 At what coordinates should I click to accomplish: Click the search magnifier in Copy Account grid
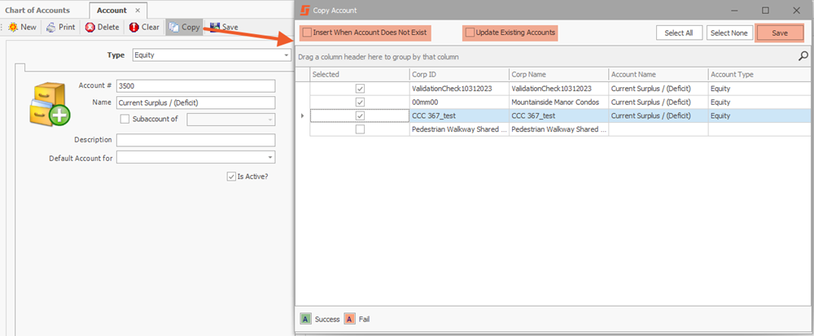coord(803,57)
